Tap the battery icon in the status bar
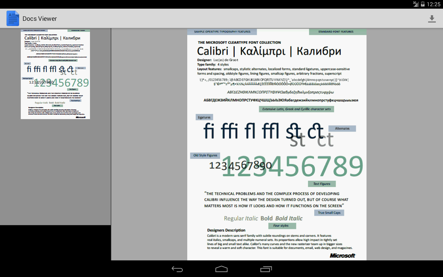443x277 pixels. pyautogui.click(x=423, y=4)
